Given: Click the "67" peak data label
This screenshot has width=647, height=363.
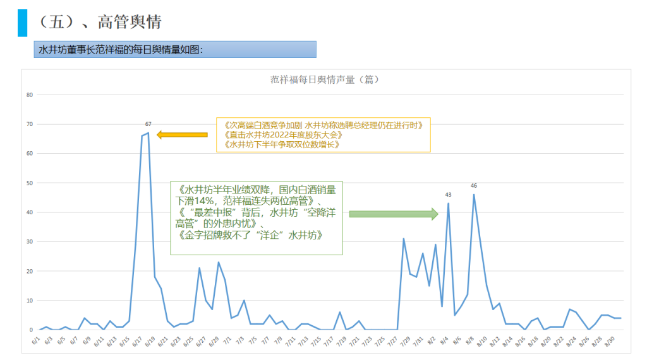Looking at the screenshot, I should click(148, 124).
